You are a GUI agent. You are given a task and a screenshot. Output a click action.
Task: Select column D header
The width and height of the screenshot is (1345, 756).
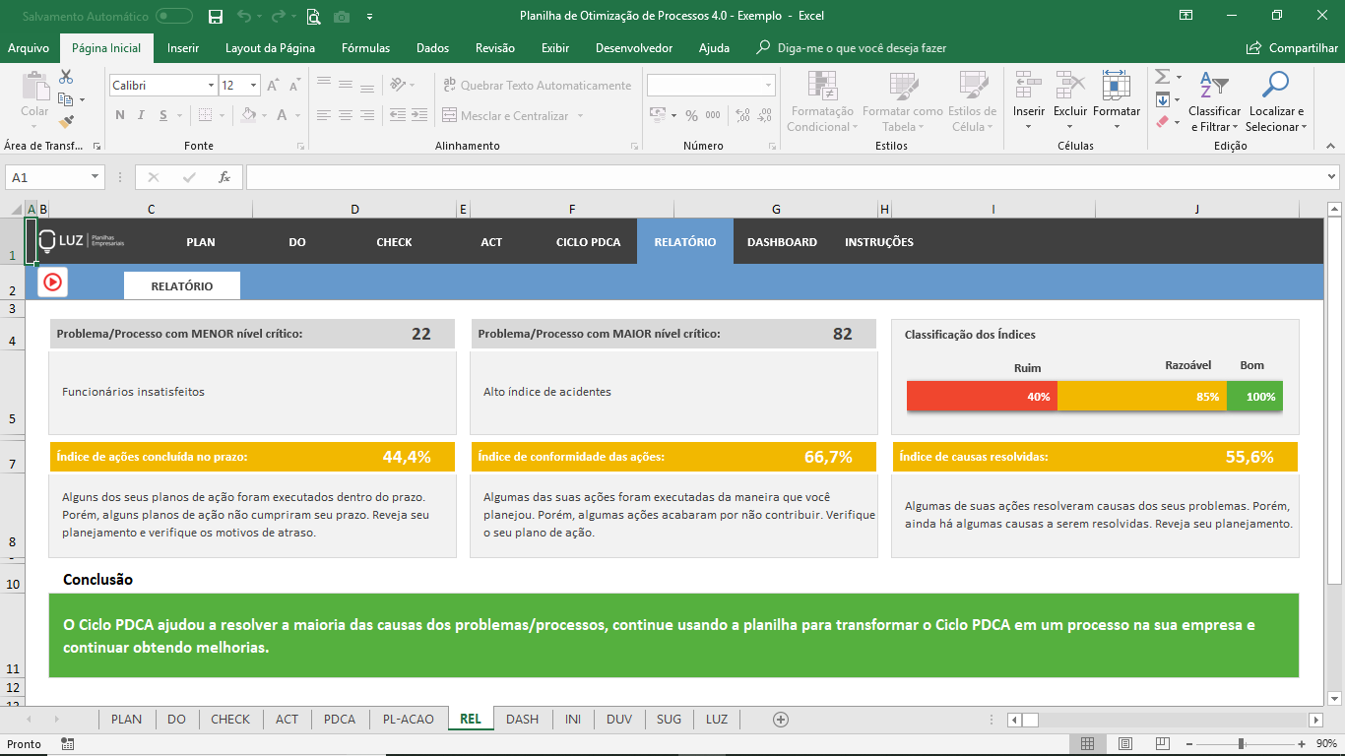point(354,209)
